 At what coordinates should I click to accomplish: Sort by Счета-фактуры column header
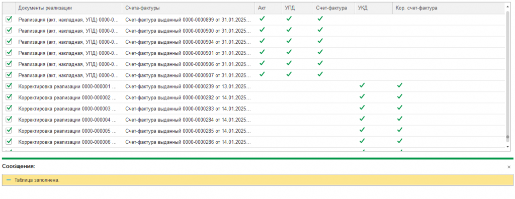pyautogui.click(x=188, y=8)
